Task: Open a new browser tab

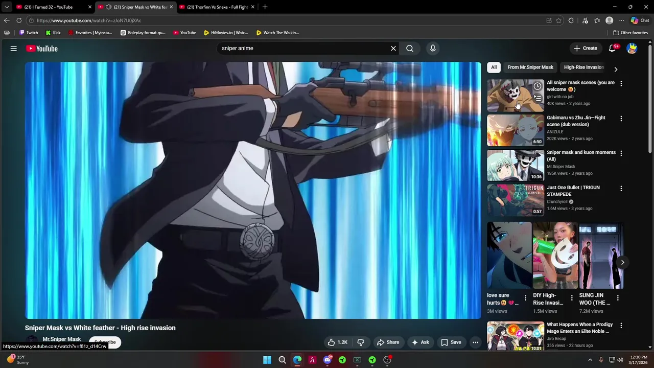Action: (265, 7)
